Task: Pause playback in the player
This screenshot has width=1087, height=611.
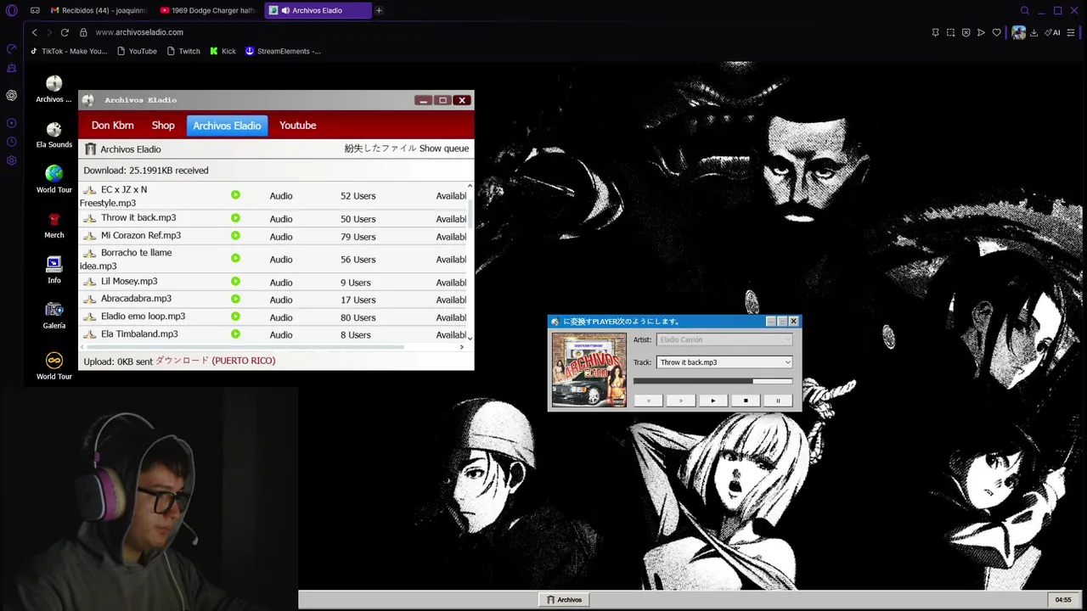Action: pos(778,401)
